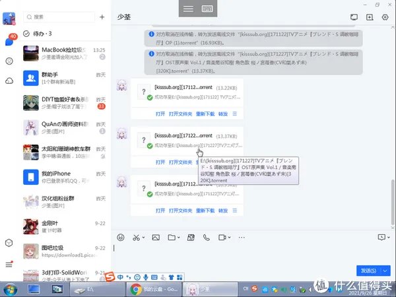Open remote toolbar hamburger menu at top
The width and height of the screenshot is (396, 297).
[188, 9]
